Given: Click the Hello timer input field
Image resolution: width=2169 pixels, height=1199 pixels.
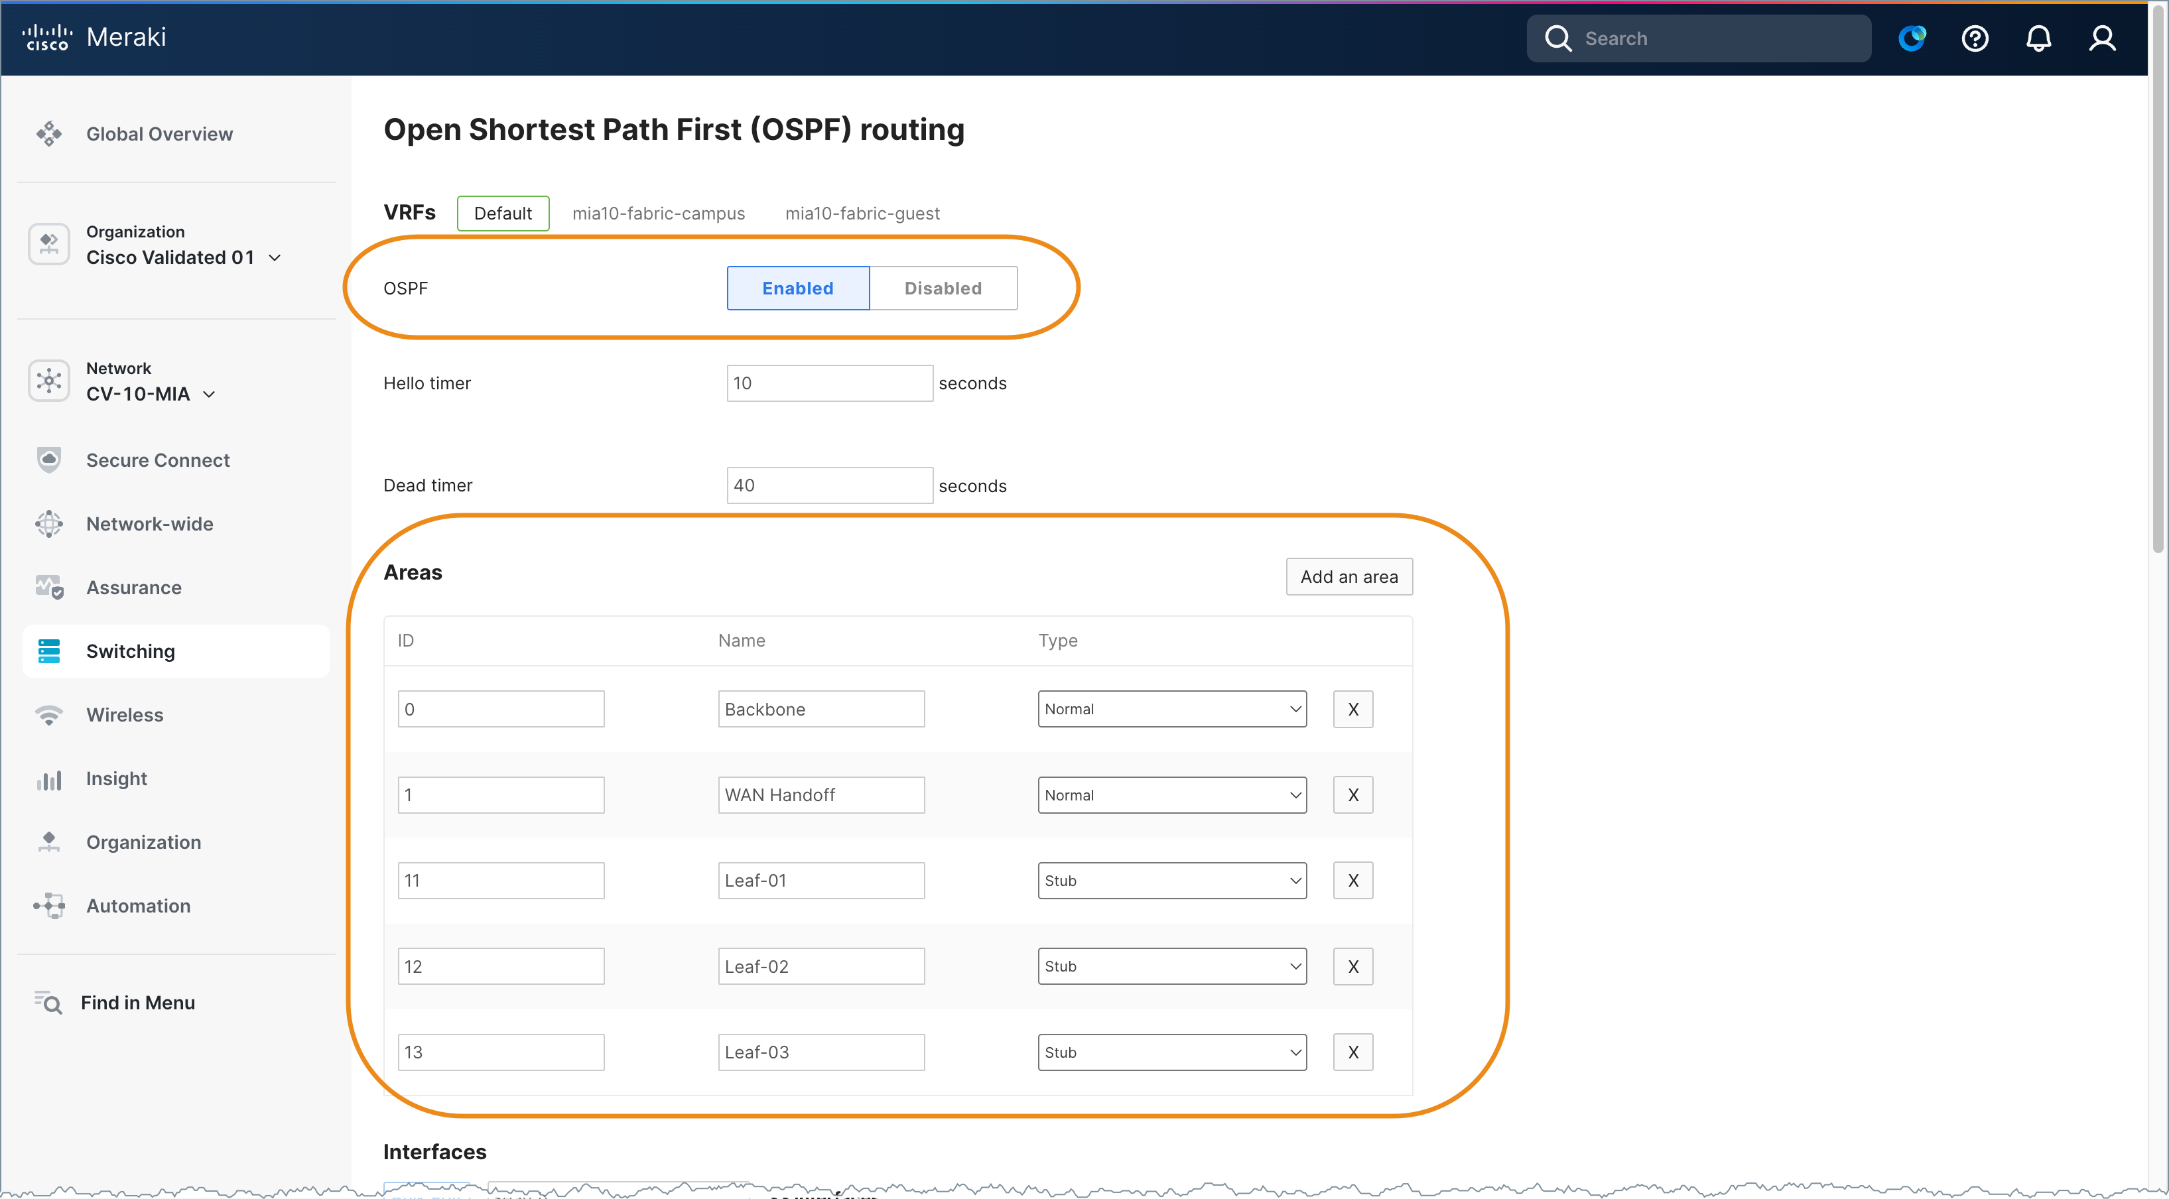Looking at the screenshot, I should [x=829, y=383].
